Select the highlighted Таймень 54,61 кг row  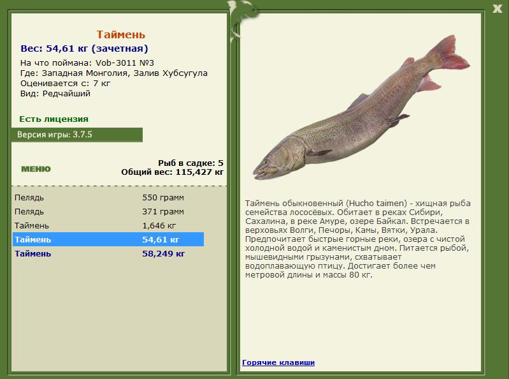[x=108, y=239]
